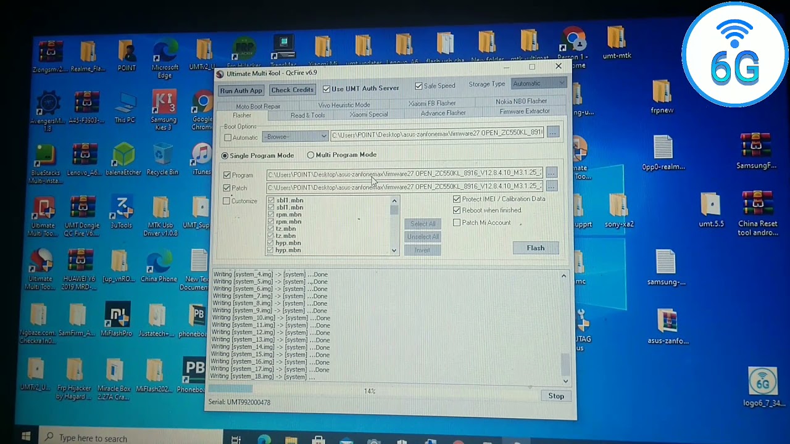Click Stop button beside progress bar
This screenshot has height=444, width=790.
click(556, 396)
